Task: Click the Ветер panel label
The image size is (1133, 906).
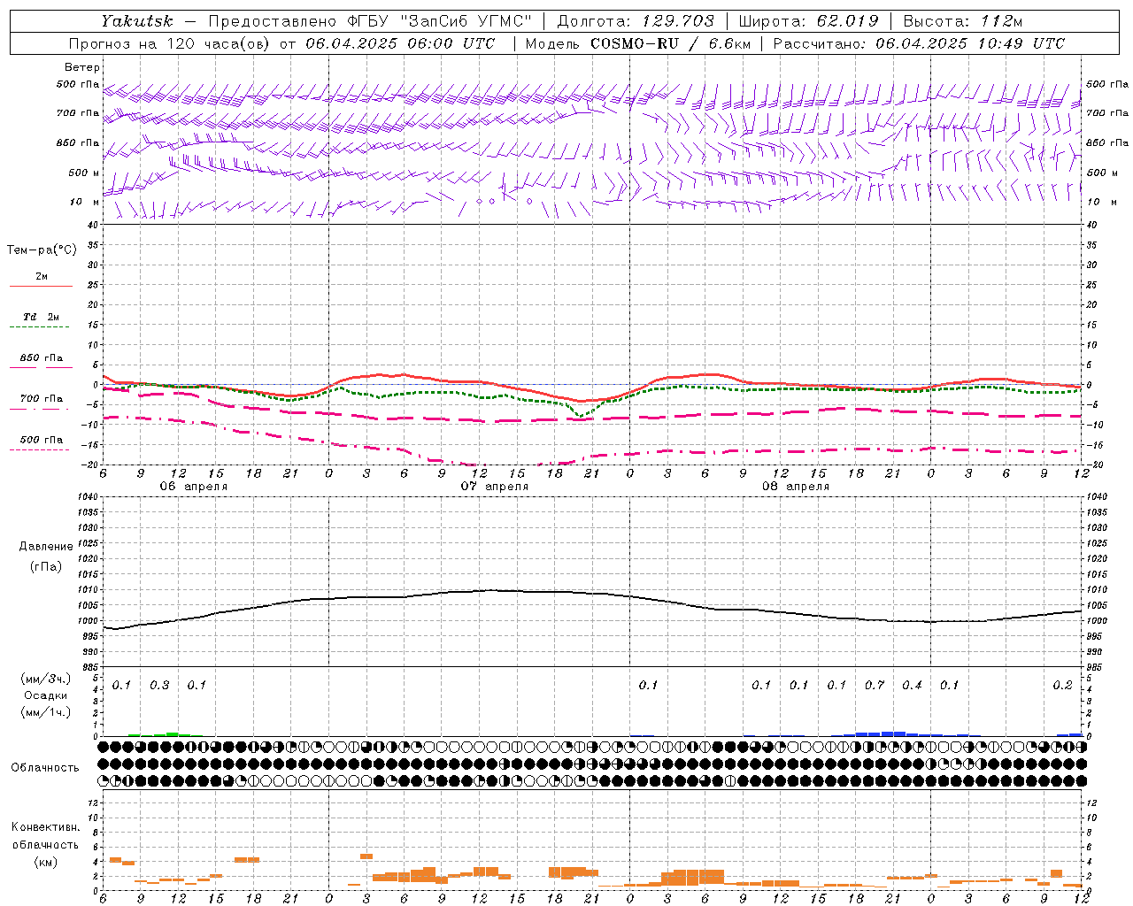Action: 82,67
